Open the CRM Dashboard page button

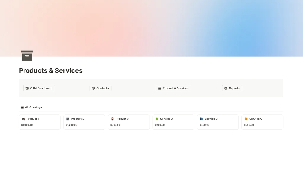pyautogui.click(x=39, y=88)
